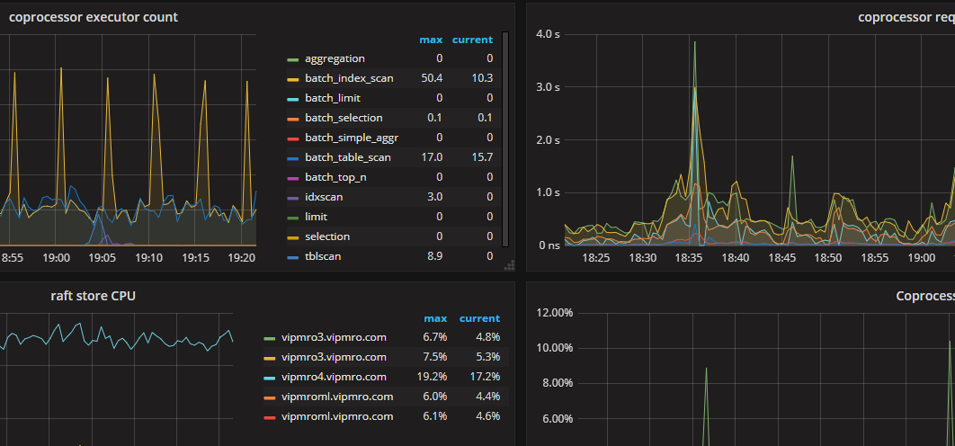The height and width of the screenshot is (446, 955).
Task: Click vipmro4 current value 17.2%
Action: point(485,377)
